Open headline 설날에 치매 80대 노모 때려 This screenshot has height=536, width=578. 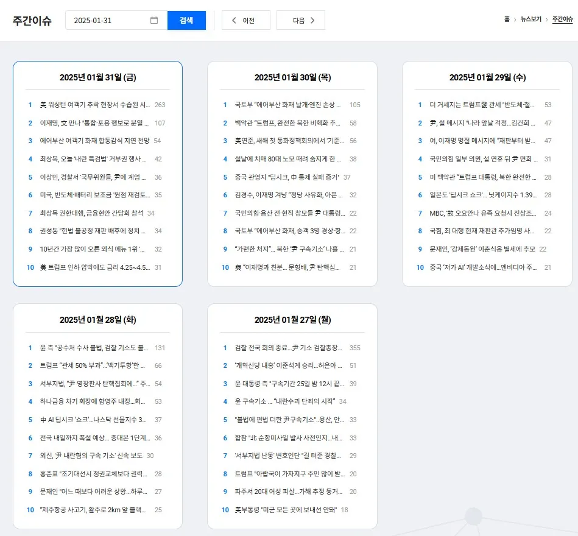[287, 159]
